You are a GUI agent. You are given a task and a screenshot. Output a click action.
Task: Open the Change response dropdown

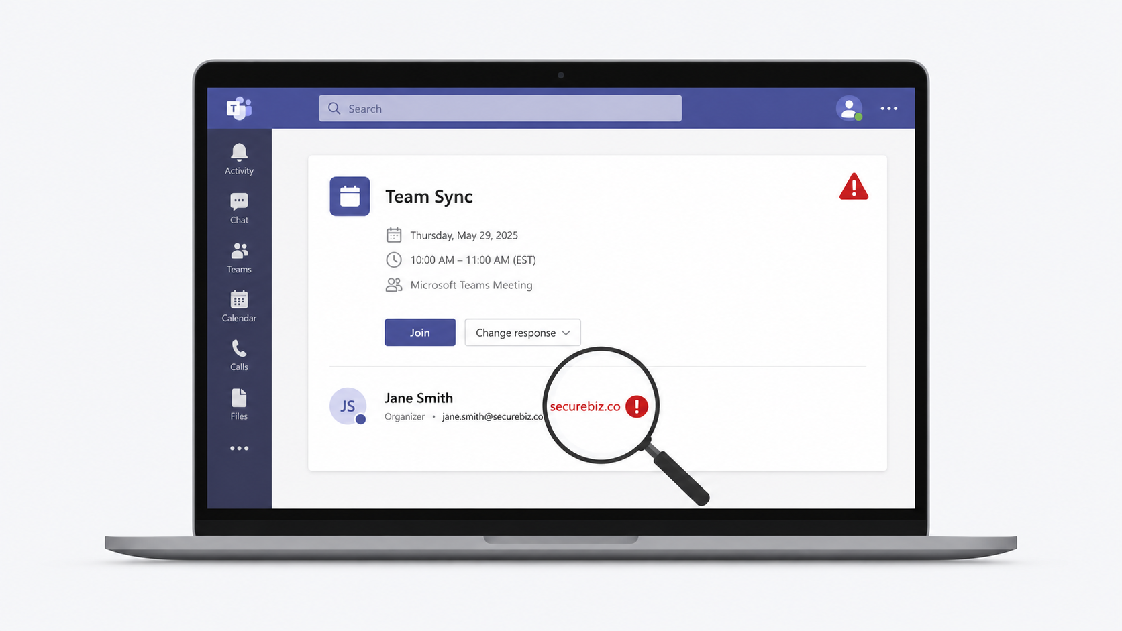(523, 332)
